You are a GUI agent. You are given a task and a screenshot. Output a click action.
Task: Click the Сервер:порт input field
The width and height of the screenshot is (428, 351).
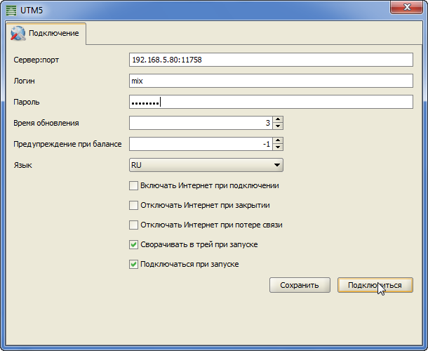[x=271, y=60]
